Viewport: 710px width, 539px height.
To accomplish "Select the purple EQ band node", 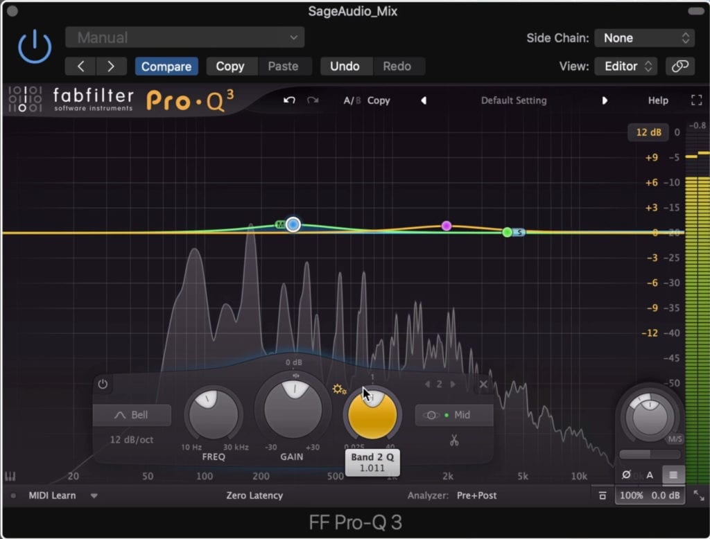I will click(447, 225).
